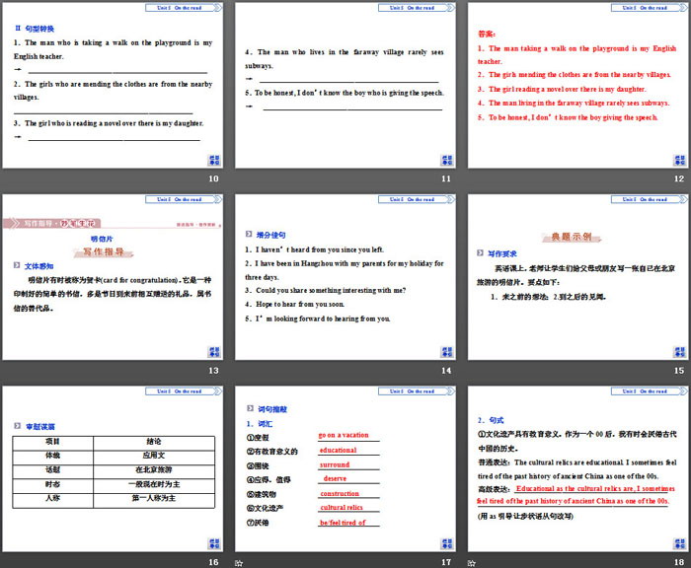Click the animation star icon below slide 18

472,563
